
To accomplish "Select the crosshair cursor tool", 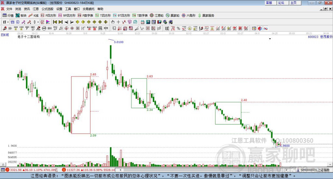I will pos(118,22).
